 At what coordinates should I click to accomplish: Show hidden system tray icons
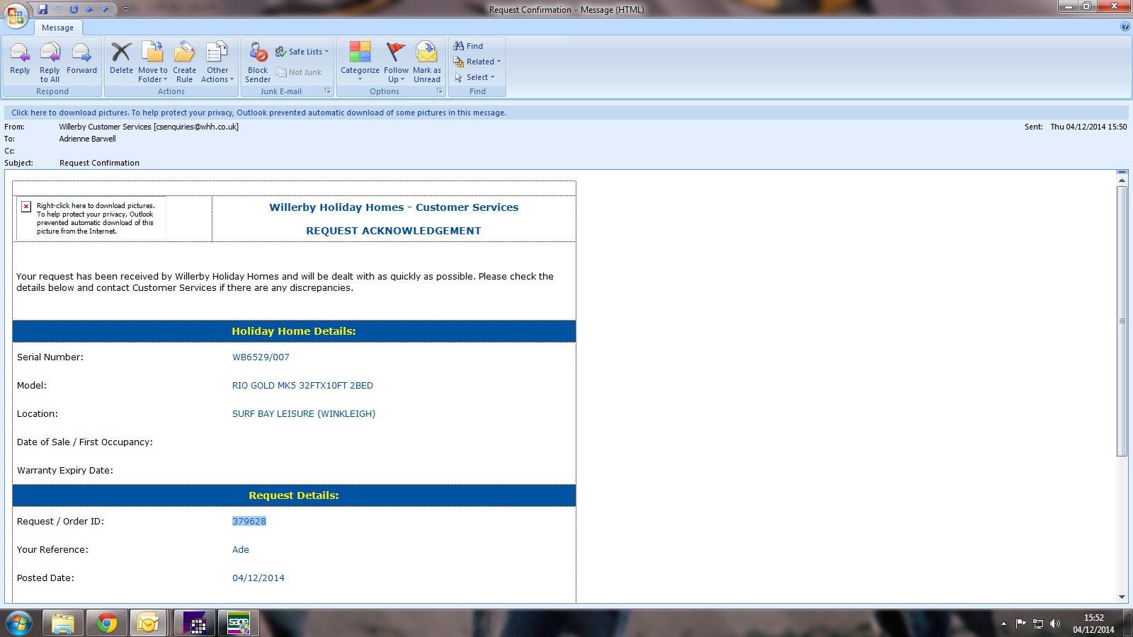(x=1003, y=624)
